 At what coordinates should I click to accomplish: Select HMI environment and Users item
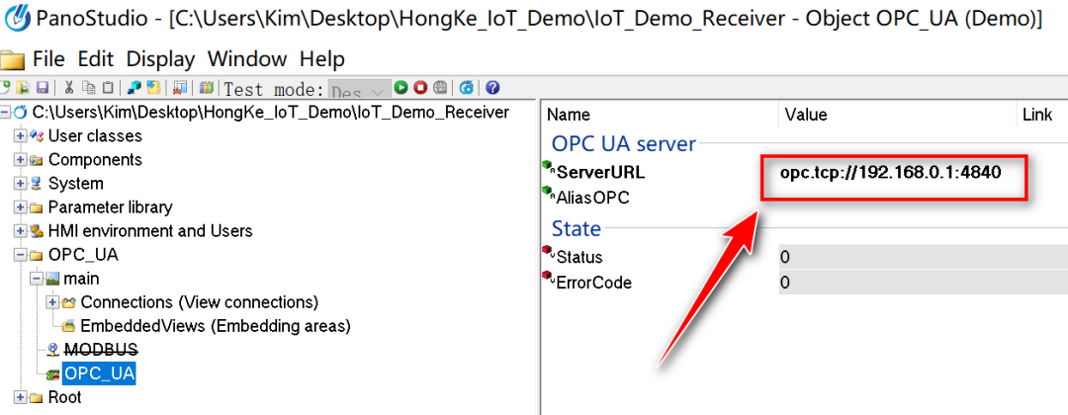coord(150,230)
